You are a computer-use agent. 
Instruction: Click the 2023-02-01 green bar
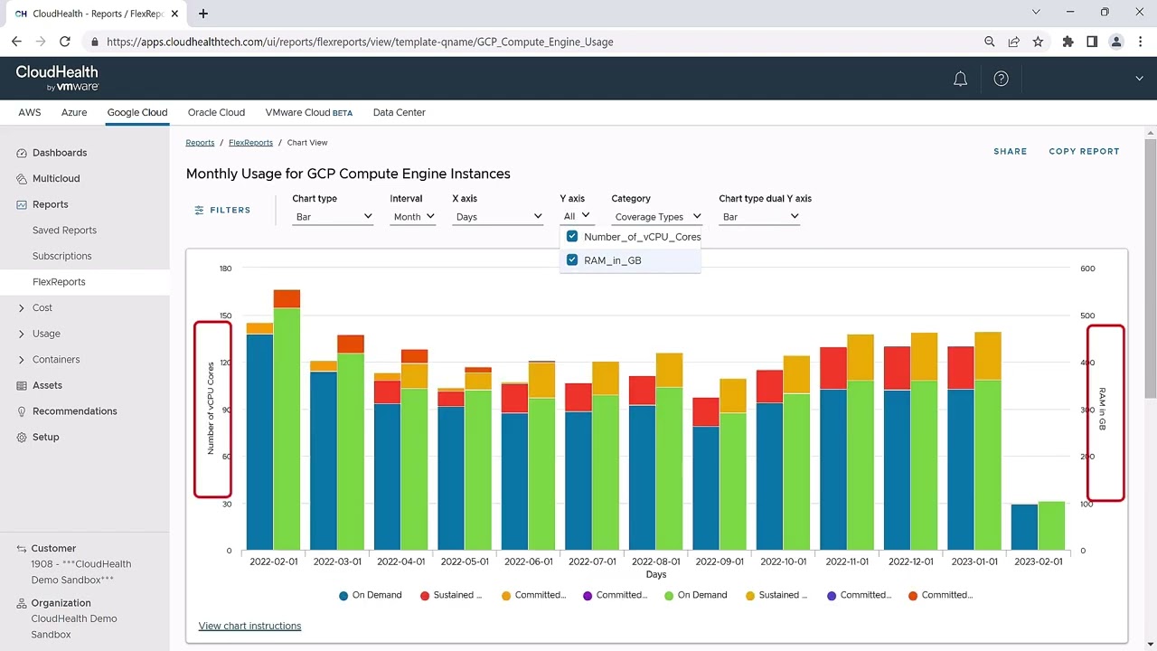1051,525
